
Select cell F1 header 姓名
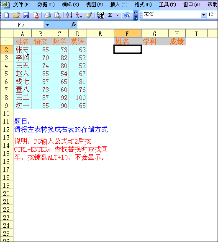128,42
